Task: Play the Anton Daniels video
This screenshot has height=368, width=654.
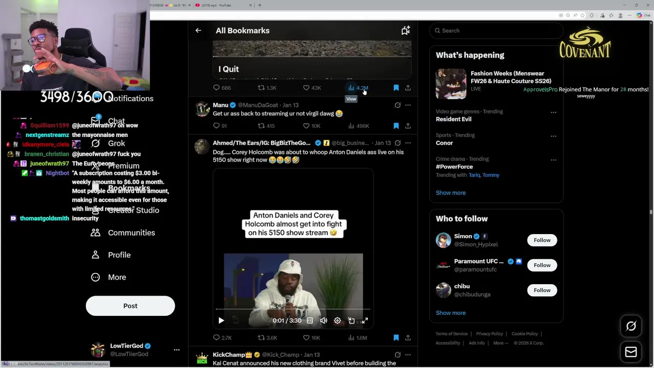Action: pos(221,320)
